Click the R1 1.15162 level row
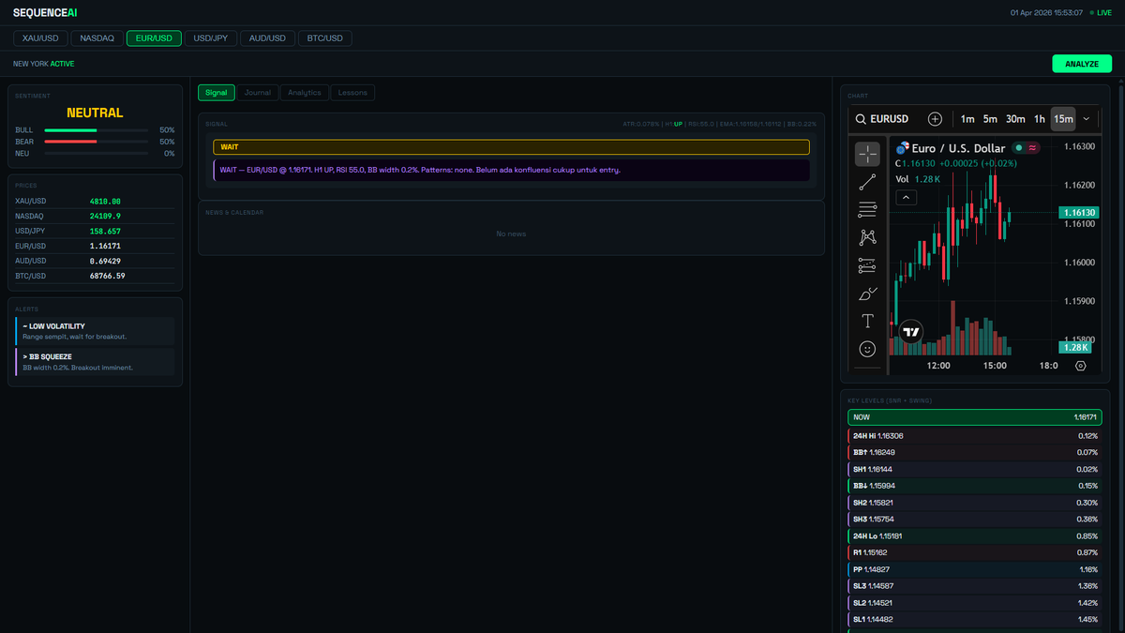This screenshot has width=1125, height=633. coord(975,552)
